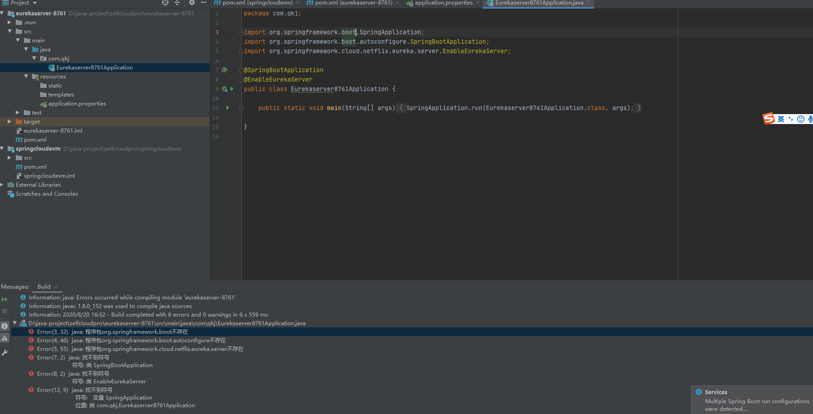
Task: Run main method using arrow on line 11
Action: tap(228, 108)
